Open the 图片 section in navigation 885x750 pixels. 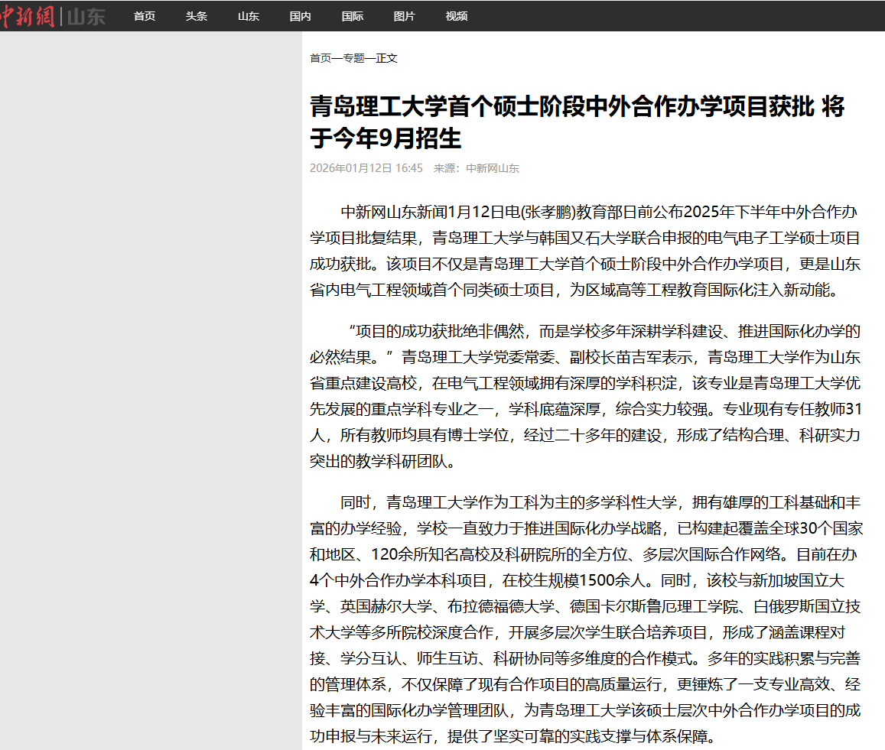point(405,16)
